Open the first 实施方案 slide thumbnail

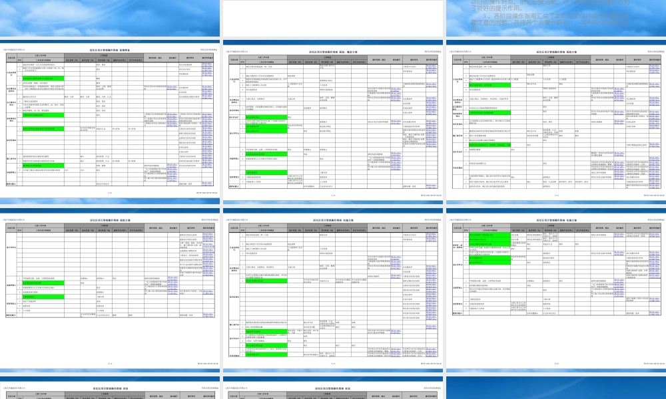pos(333,291)
